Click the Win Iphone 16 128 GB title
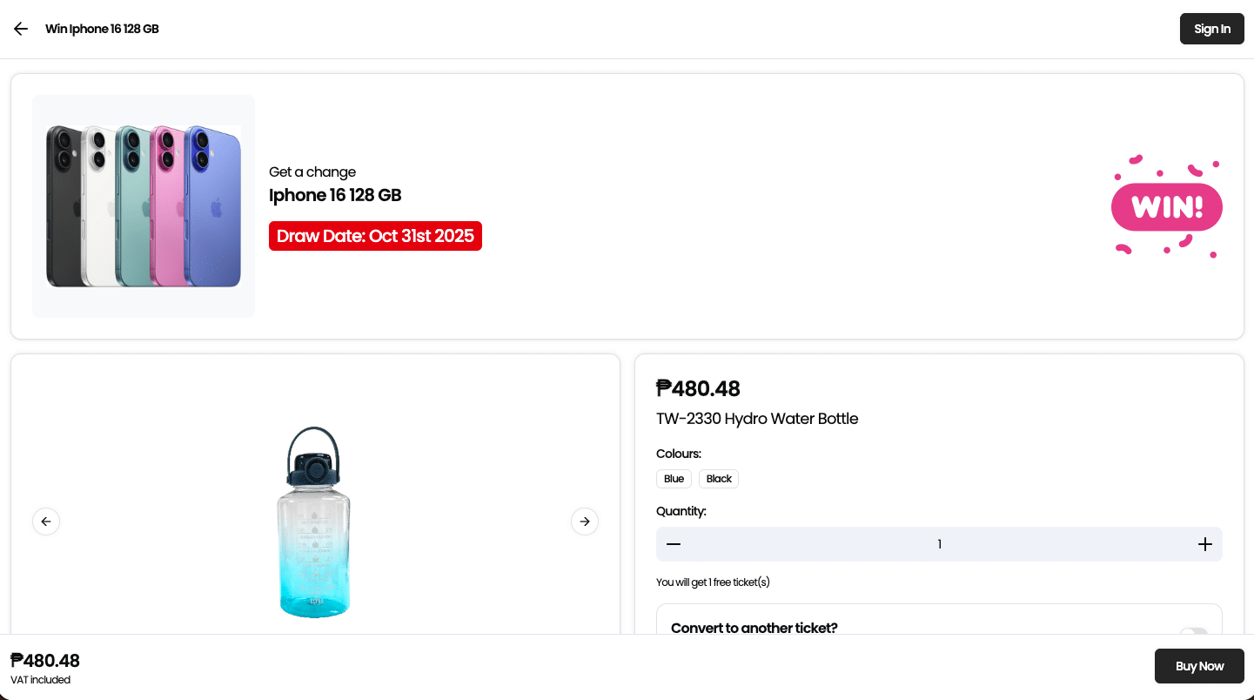This screenshot has width=1254, height=700. pyautogui.click(x=102, y=29)
